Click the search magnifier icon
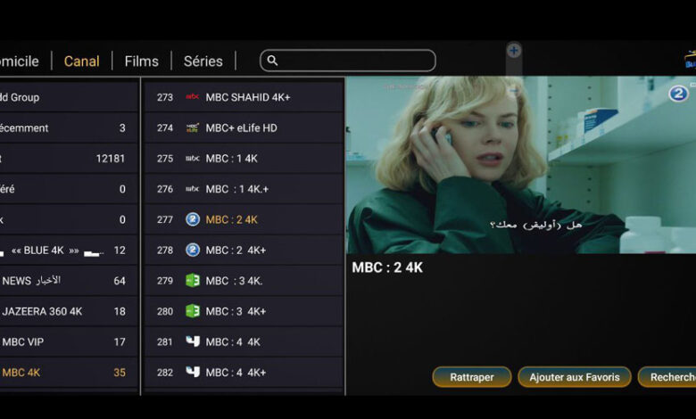 pos(272,61)
